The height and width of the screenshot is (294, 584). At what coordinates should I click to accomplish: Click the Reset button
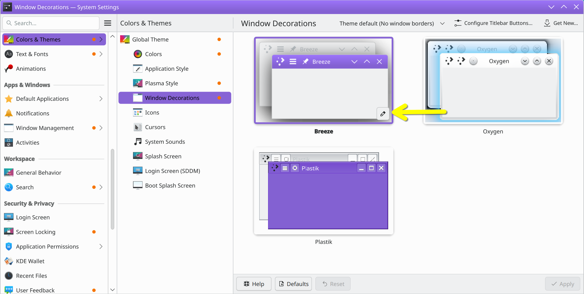[333, 284]
